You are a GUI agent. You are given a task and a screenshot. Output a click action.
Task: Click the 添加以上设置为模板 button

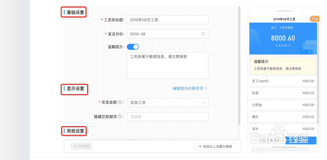(x=215, y=146)
